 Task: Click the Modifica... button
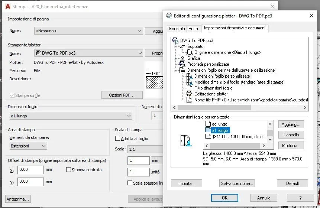click(x=291, y=146)
